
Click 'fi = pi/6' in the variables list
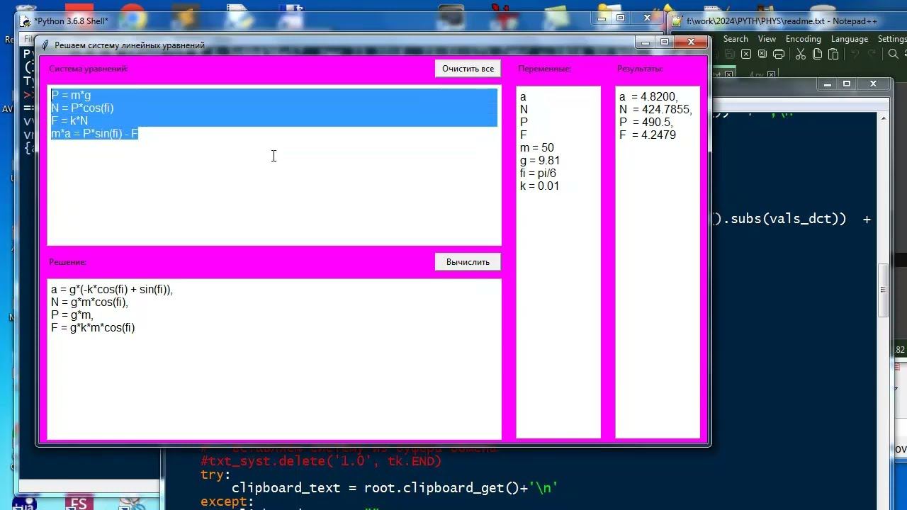click(x=538, y=174)
